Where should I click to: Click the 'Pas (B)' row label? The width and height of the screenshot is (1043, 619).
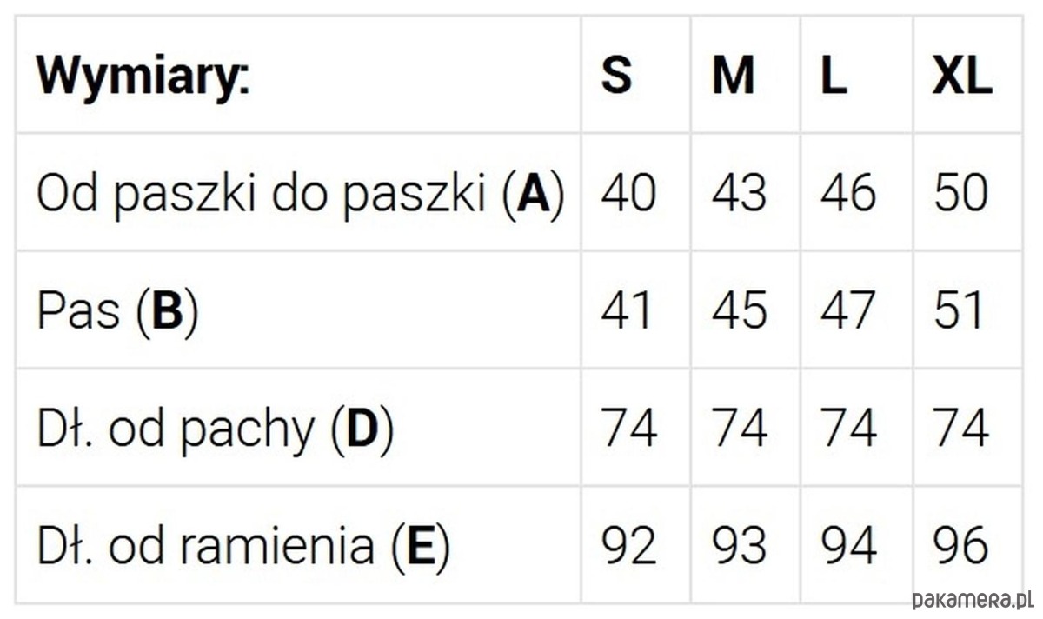pos(117,310)
